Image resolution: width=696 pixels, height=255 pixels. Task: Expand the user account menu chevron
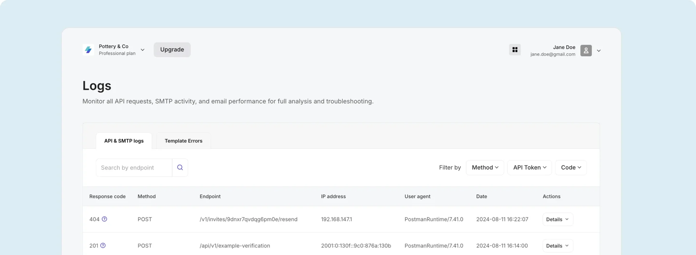(599, 51)
